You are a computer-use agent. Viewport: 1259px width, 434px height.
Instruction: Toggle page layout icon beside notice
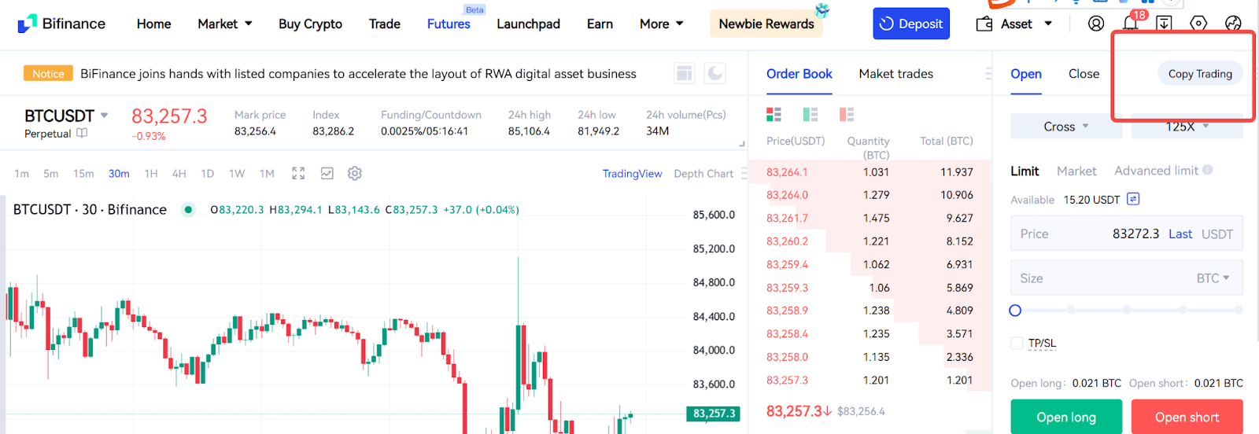click(x=685, y=74)
